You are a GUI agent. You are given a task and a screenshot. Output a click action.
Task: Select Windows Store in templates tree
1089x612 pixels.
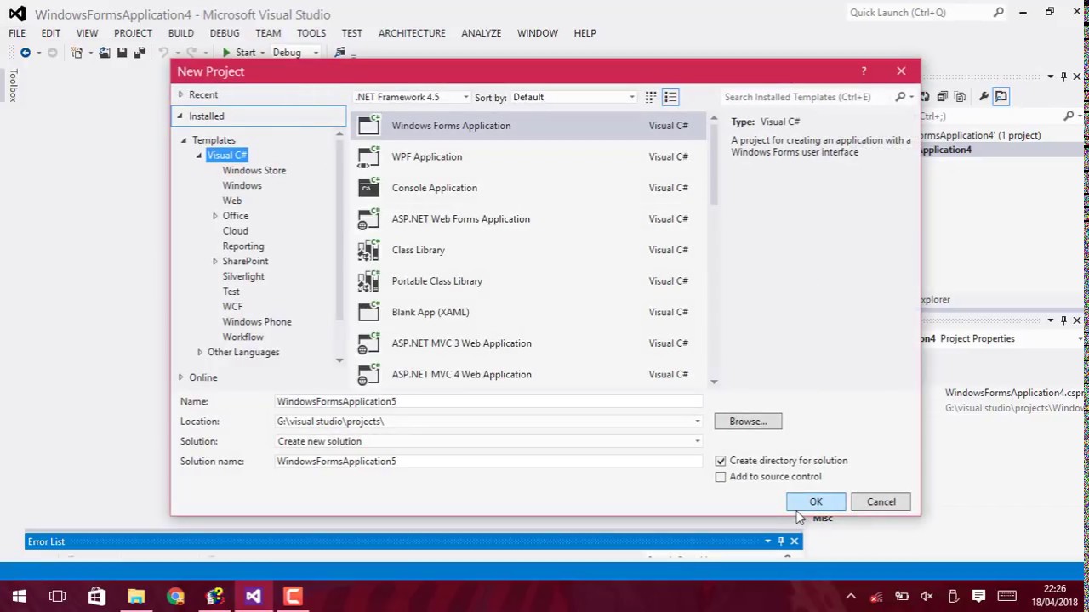coord(254,170)
